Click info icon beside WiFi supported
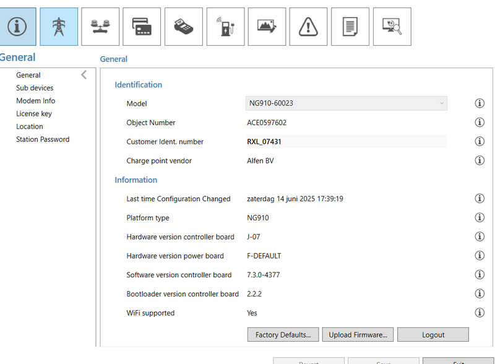 pyautogui.click(x=480, y=313)
